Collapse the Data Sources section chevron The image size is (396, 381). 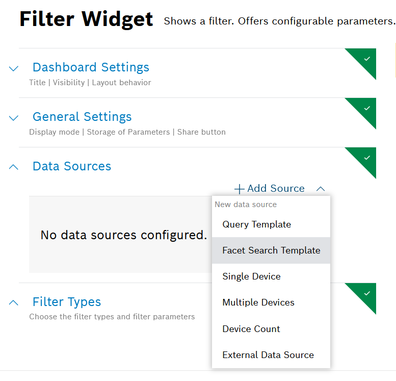(x=14, y=167)
